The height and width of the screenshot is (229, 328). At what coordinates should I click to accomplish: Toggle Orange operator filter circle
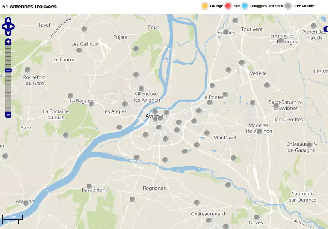[205, 6]
